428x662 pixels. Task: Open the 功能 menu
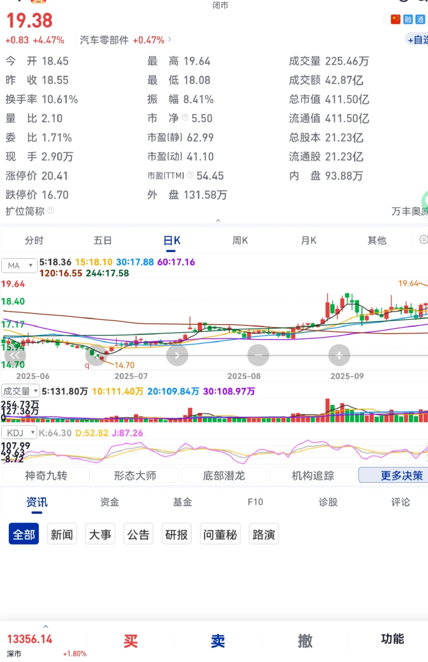pos(392,639)
